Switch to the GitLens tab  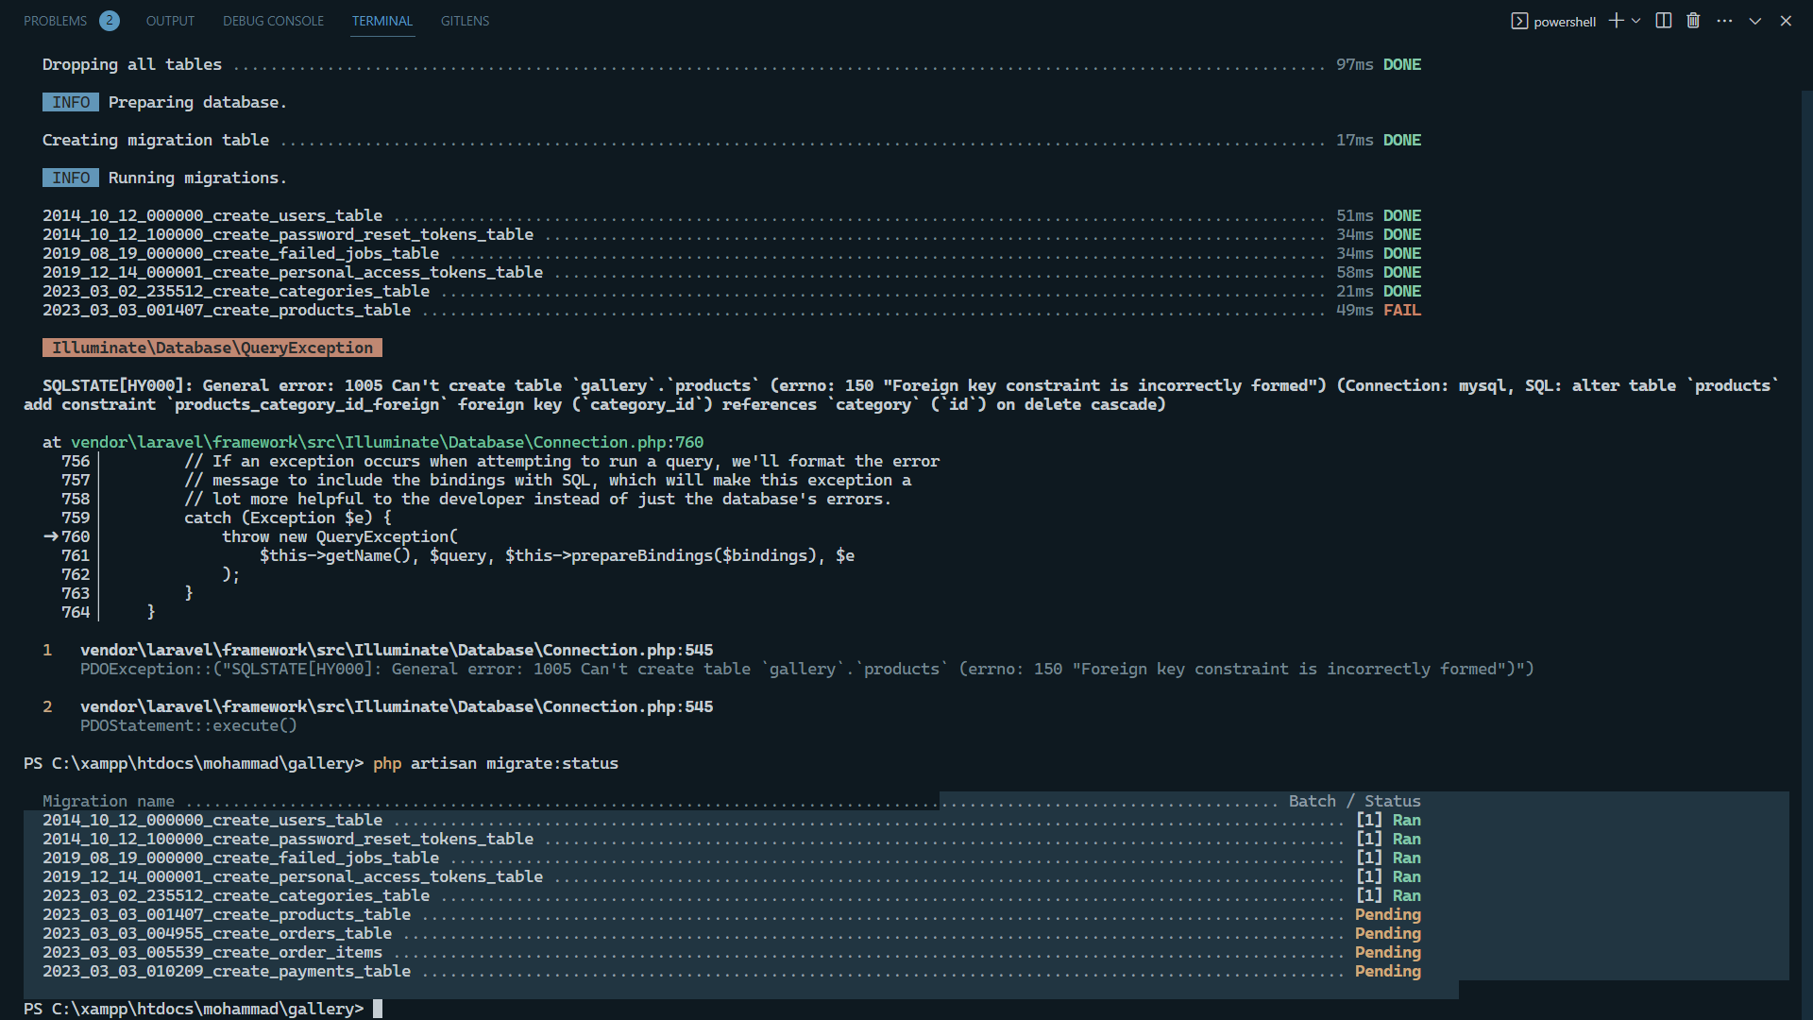(465, 21)
